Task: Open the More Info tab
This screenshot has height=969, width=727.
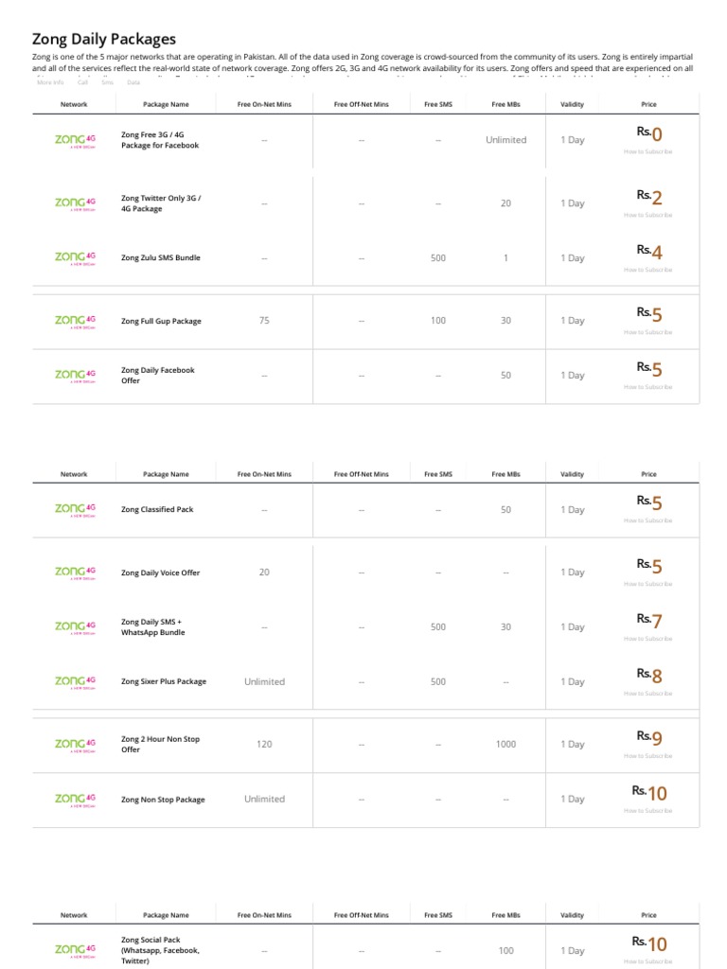Action: [50, 82]
